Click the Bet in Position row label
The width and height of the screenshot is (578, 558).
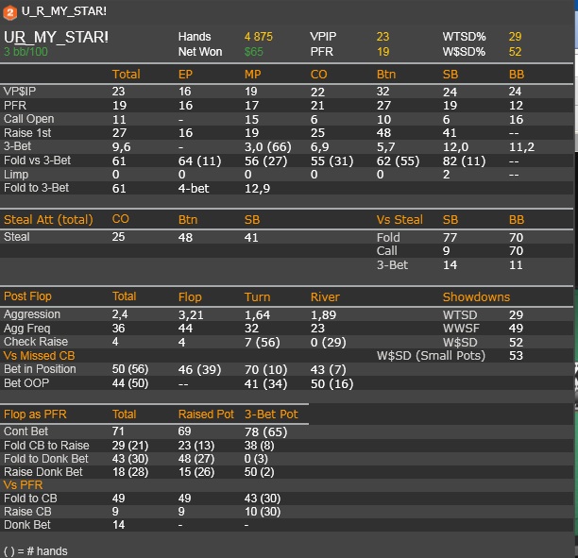(40, 369)
